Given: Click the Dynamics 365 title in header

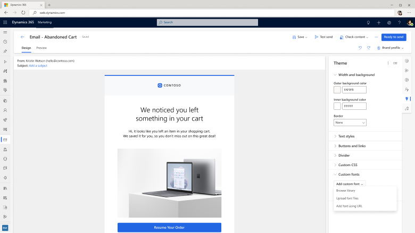Looking at the screenshot, I should pyautogui.click(x=23, y=22).
